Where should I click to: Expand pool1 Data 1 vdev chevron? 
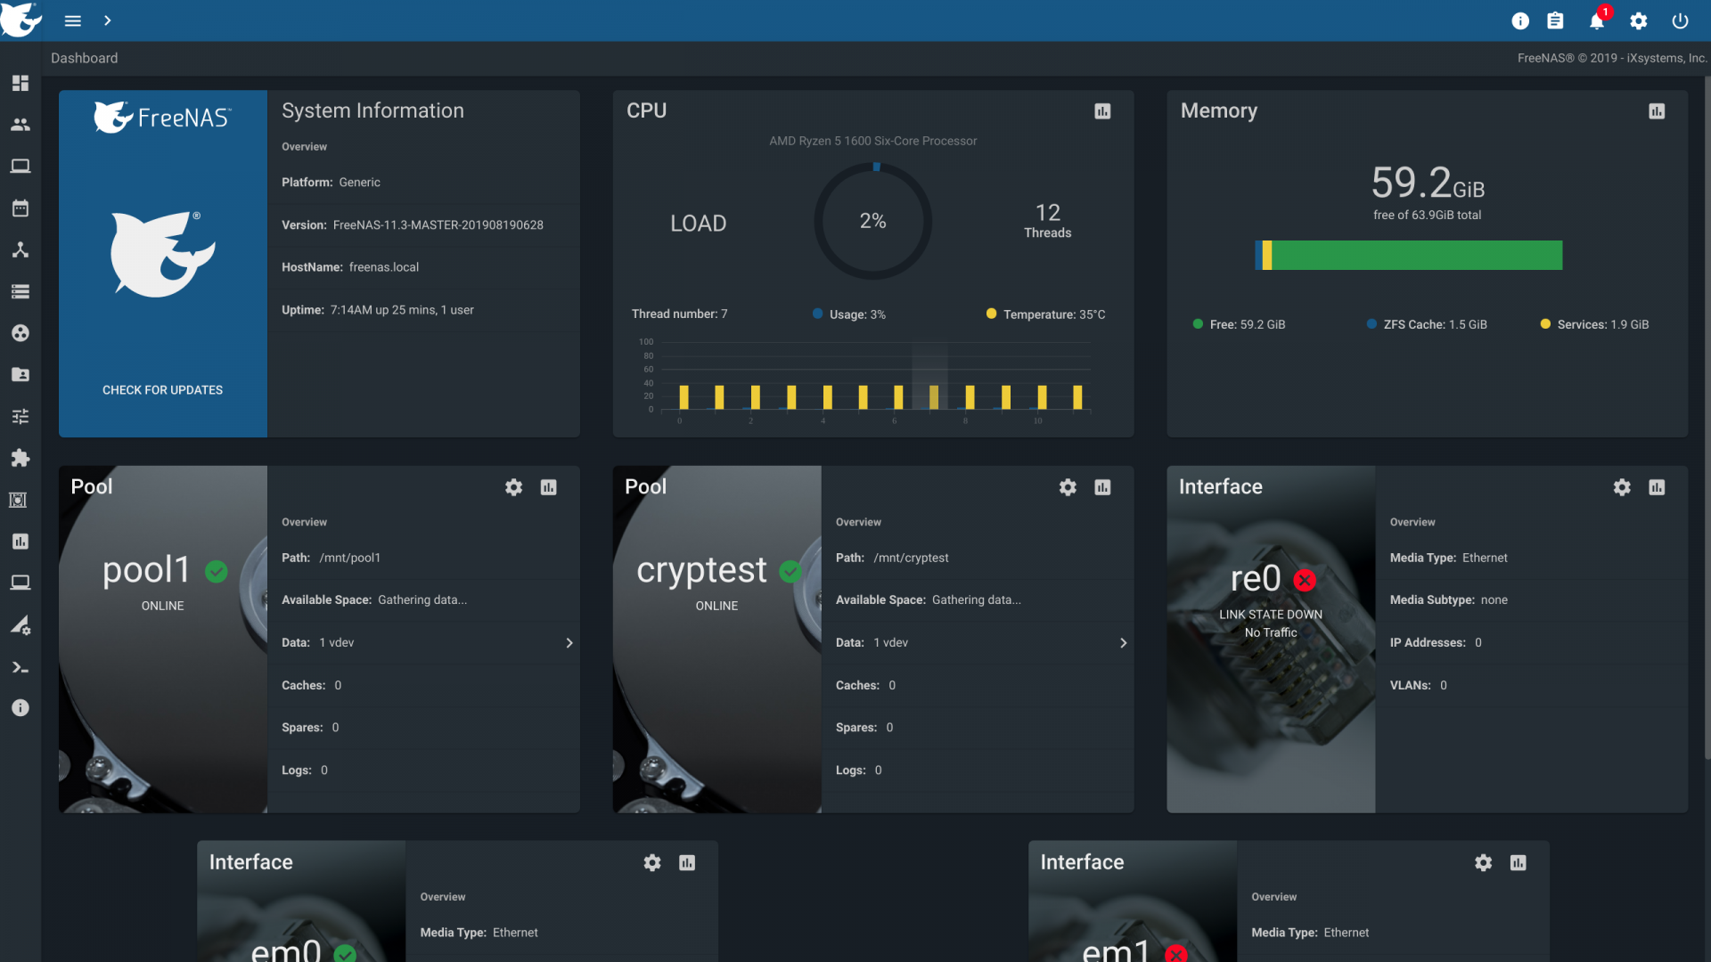569,643
